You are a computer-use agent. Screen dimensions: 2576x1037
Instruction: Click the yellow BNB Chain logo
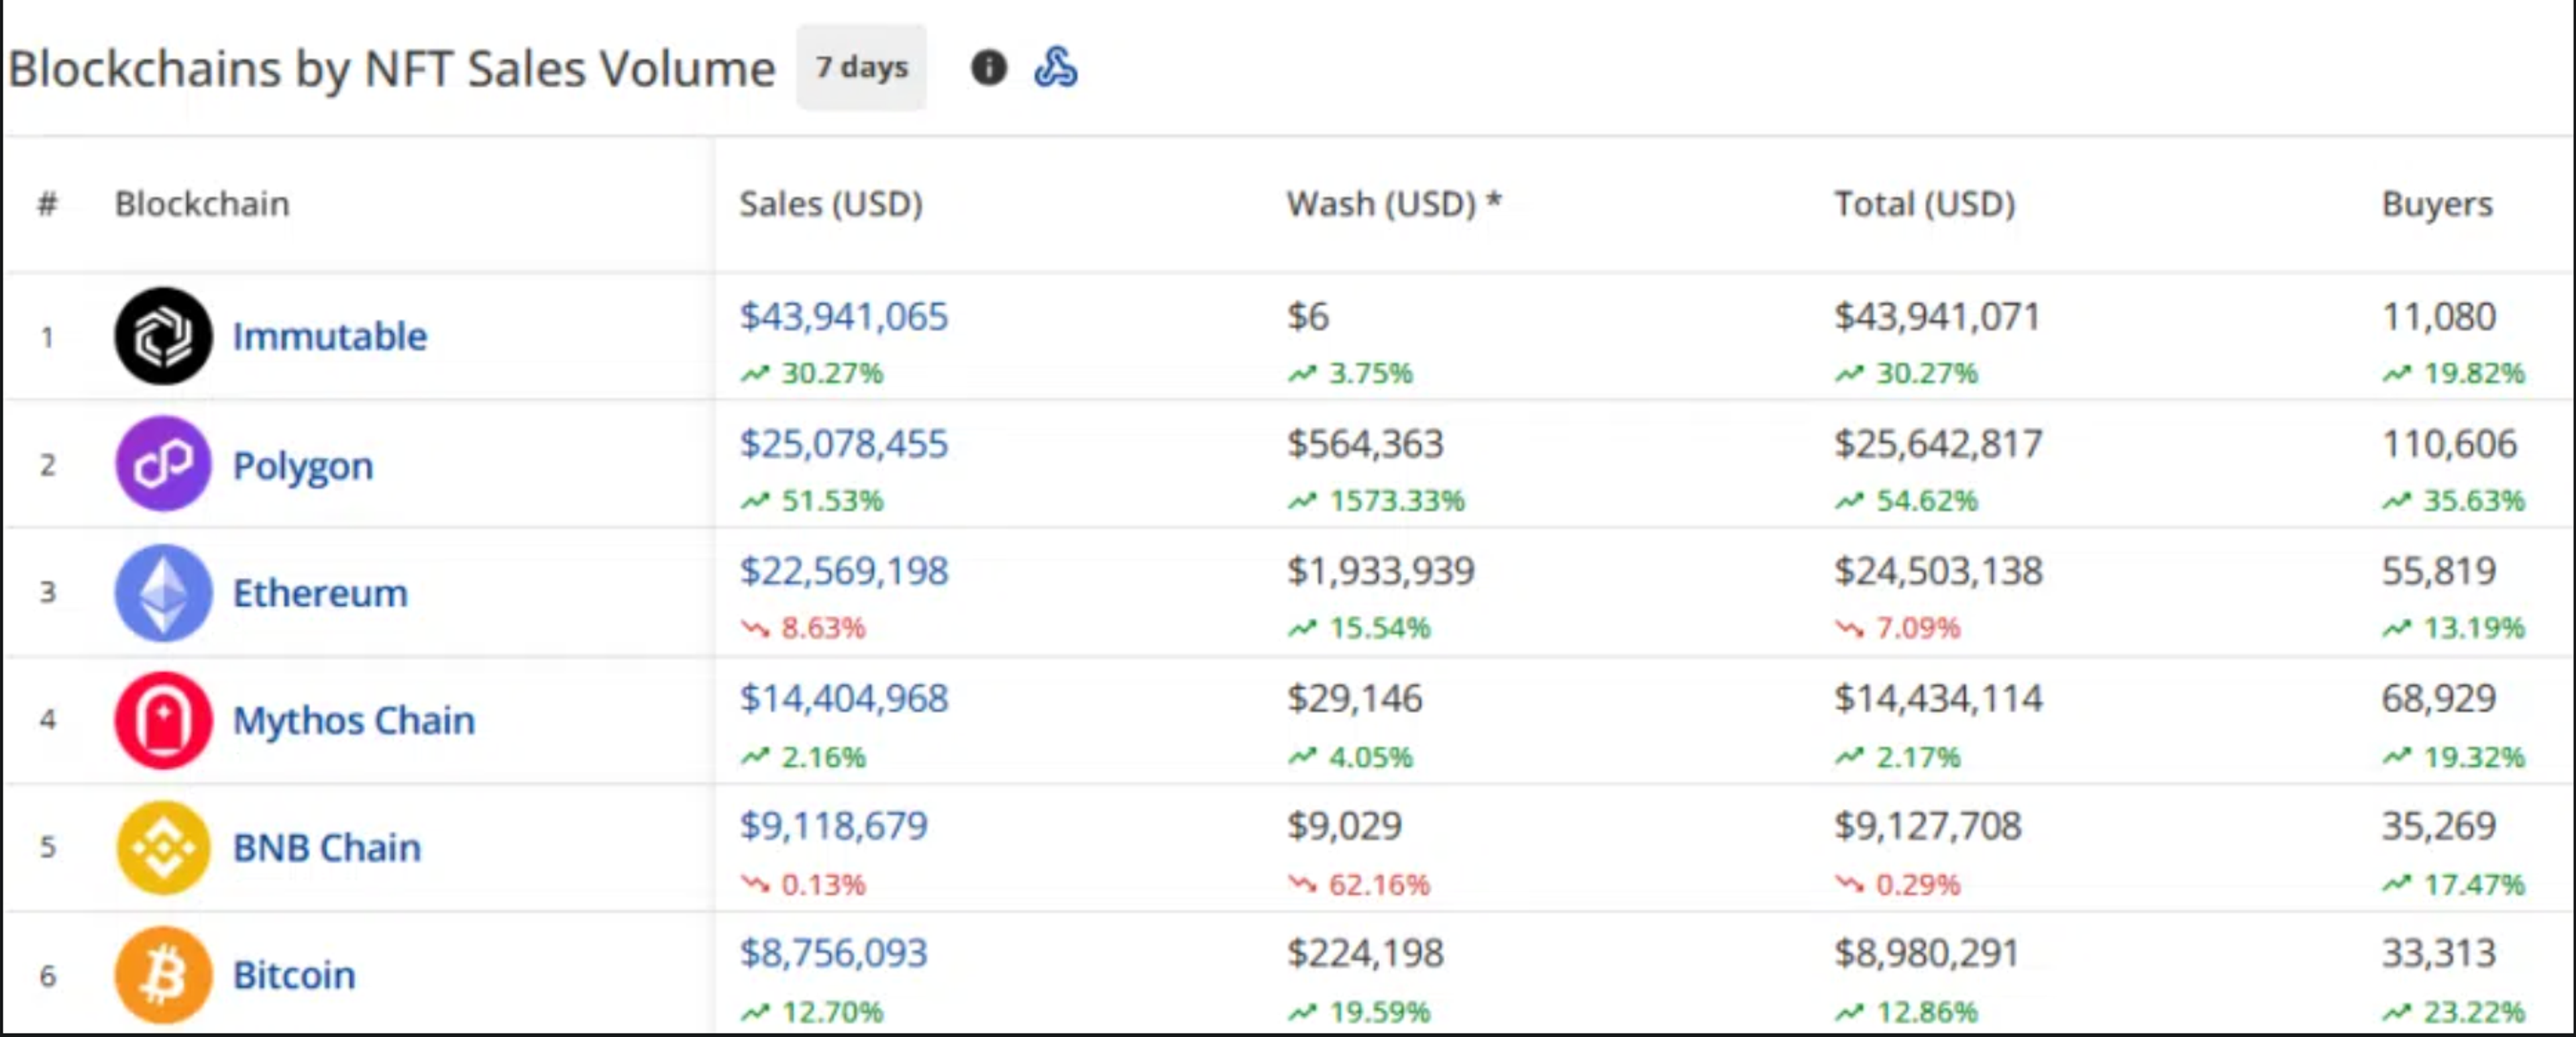[x=163, y=848]
